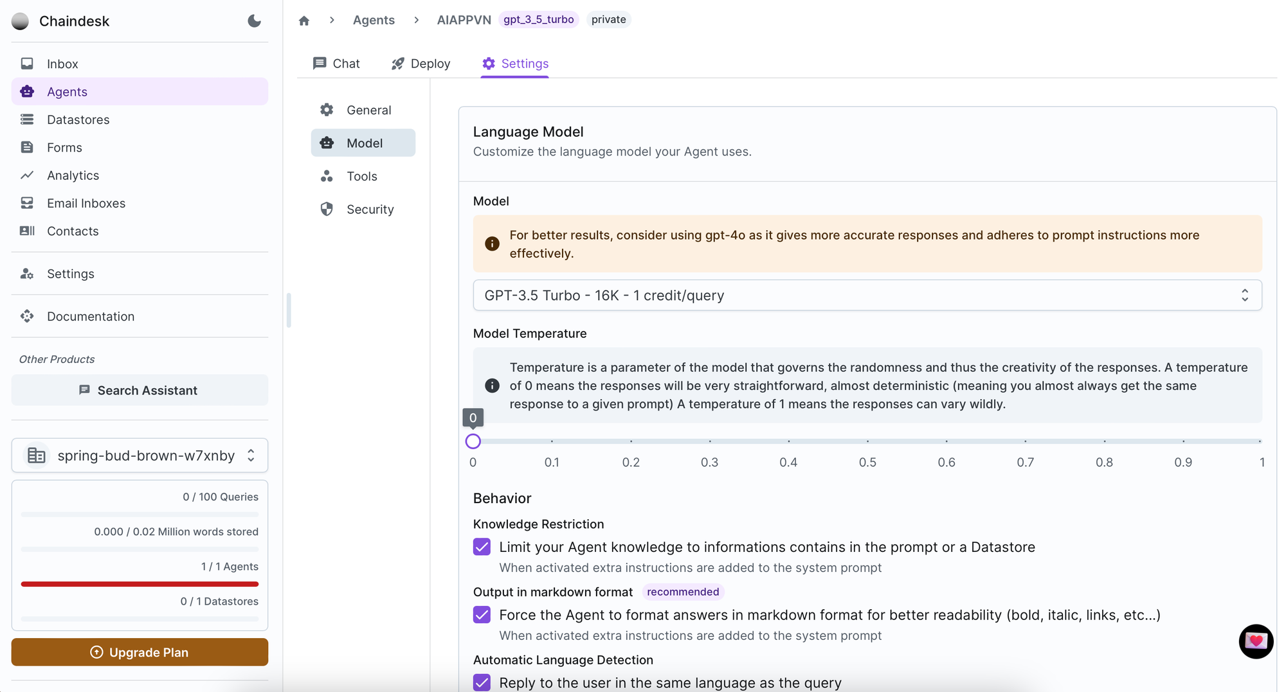Click the Tools icon in settings nav
This screenshot has height=692, width=1286.
(327, 176)
